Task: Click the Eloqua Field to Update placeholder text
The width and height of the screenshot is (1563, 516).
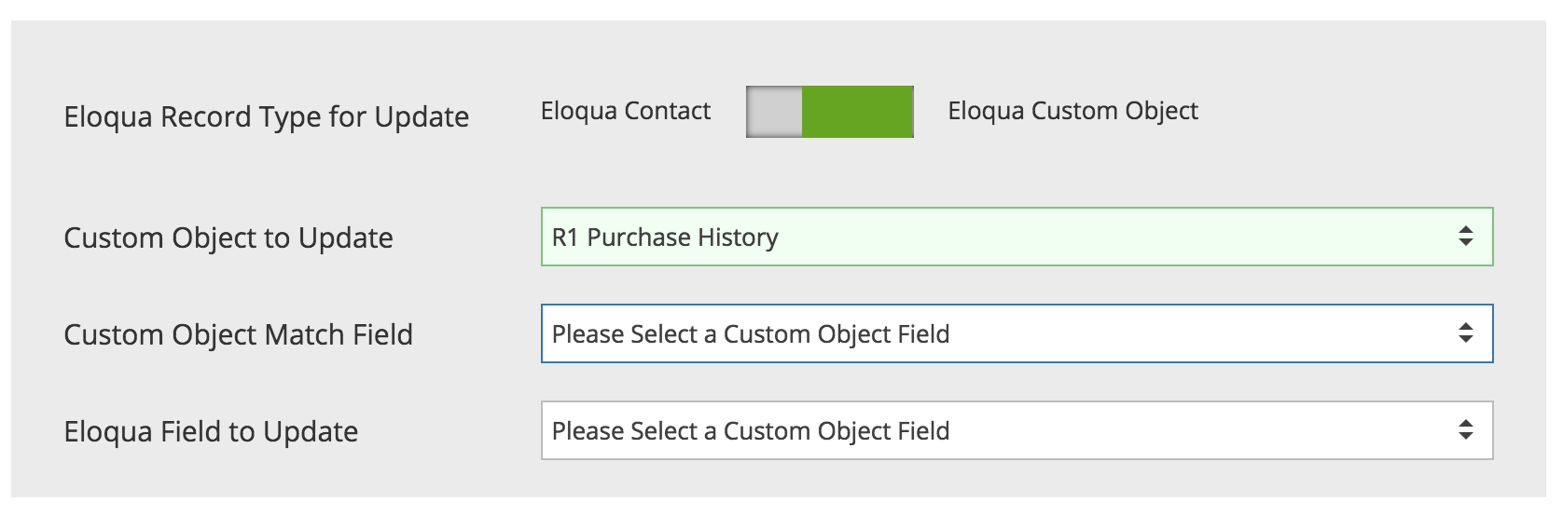Action: coord(751,431)
